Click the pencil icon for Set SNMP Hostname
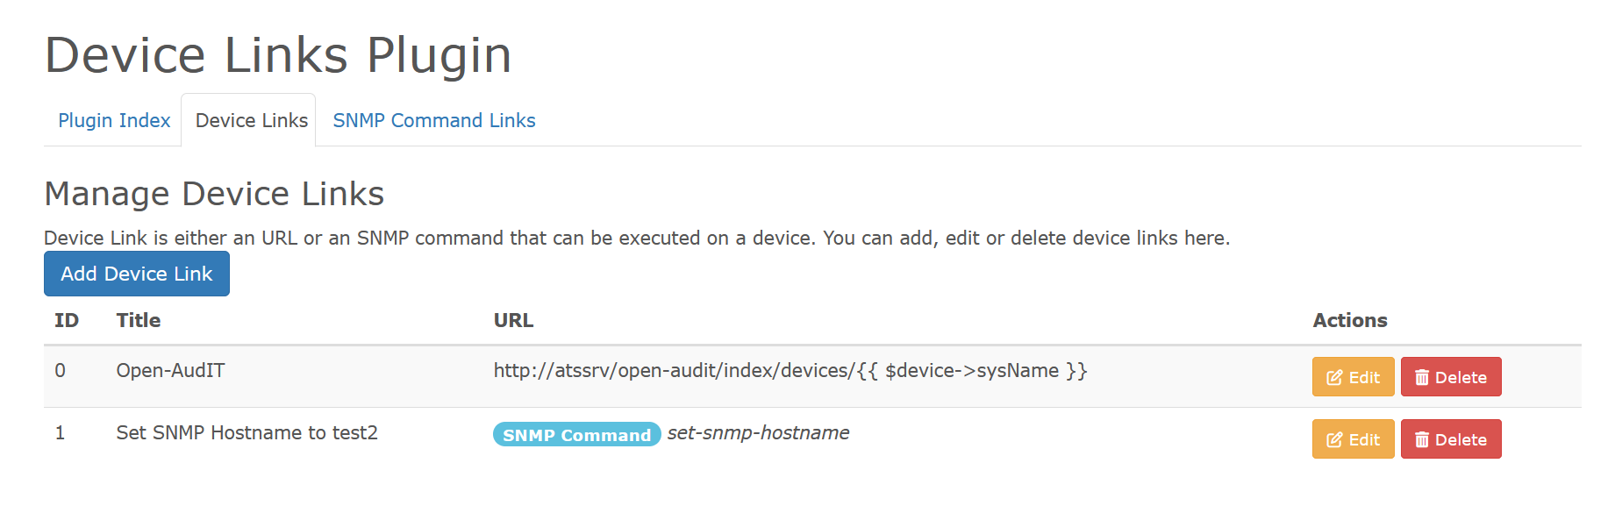The height and width of the screenshot is (513, 1622). 1334,440
